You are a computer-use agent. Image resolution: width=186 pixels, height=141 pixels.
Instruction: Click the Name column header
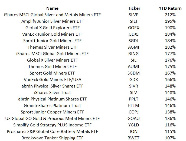click(52, 8)
